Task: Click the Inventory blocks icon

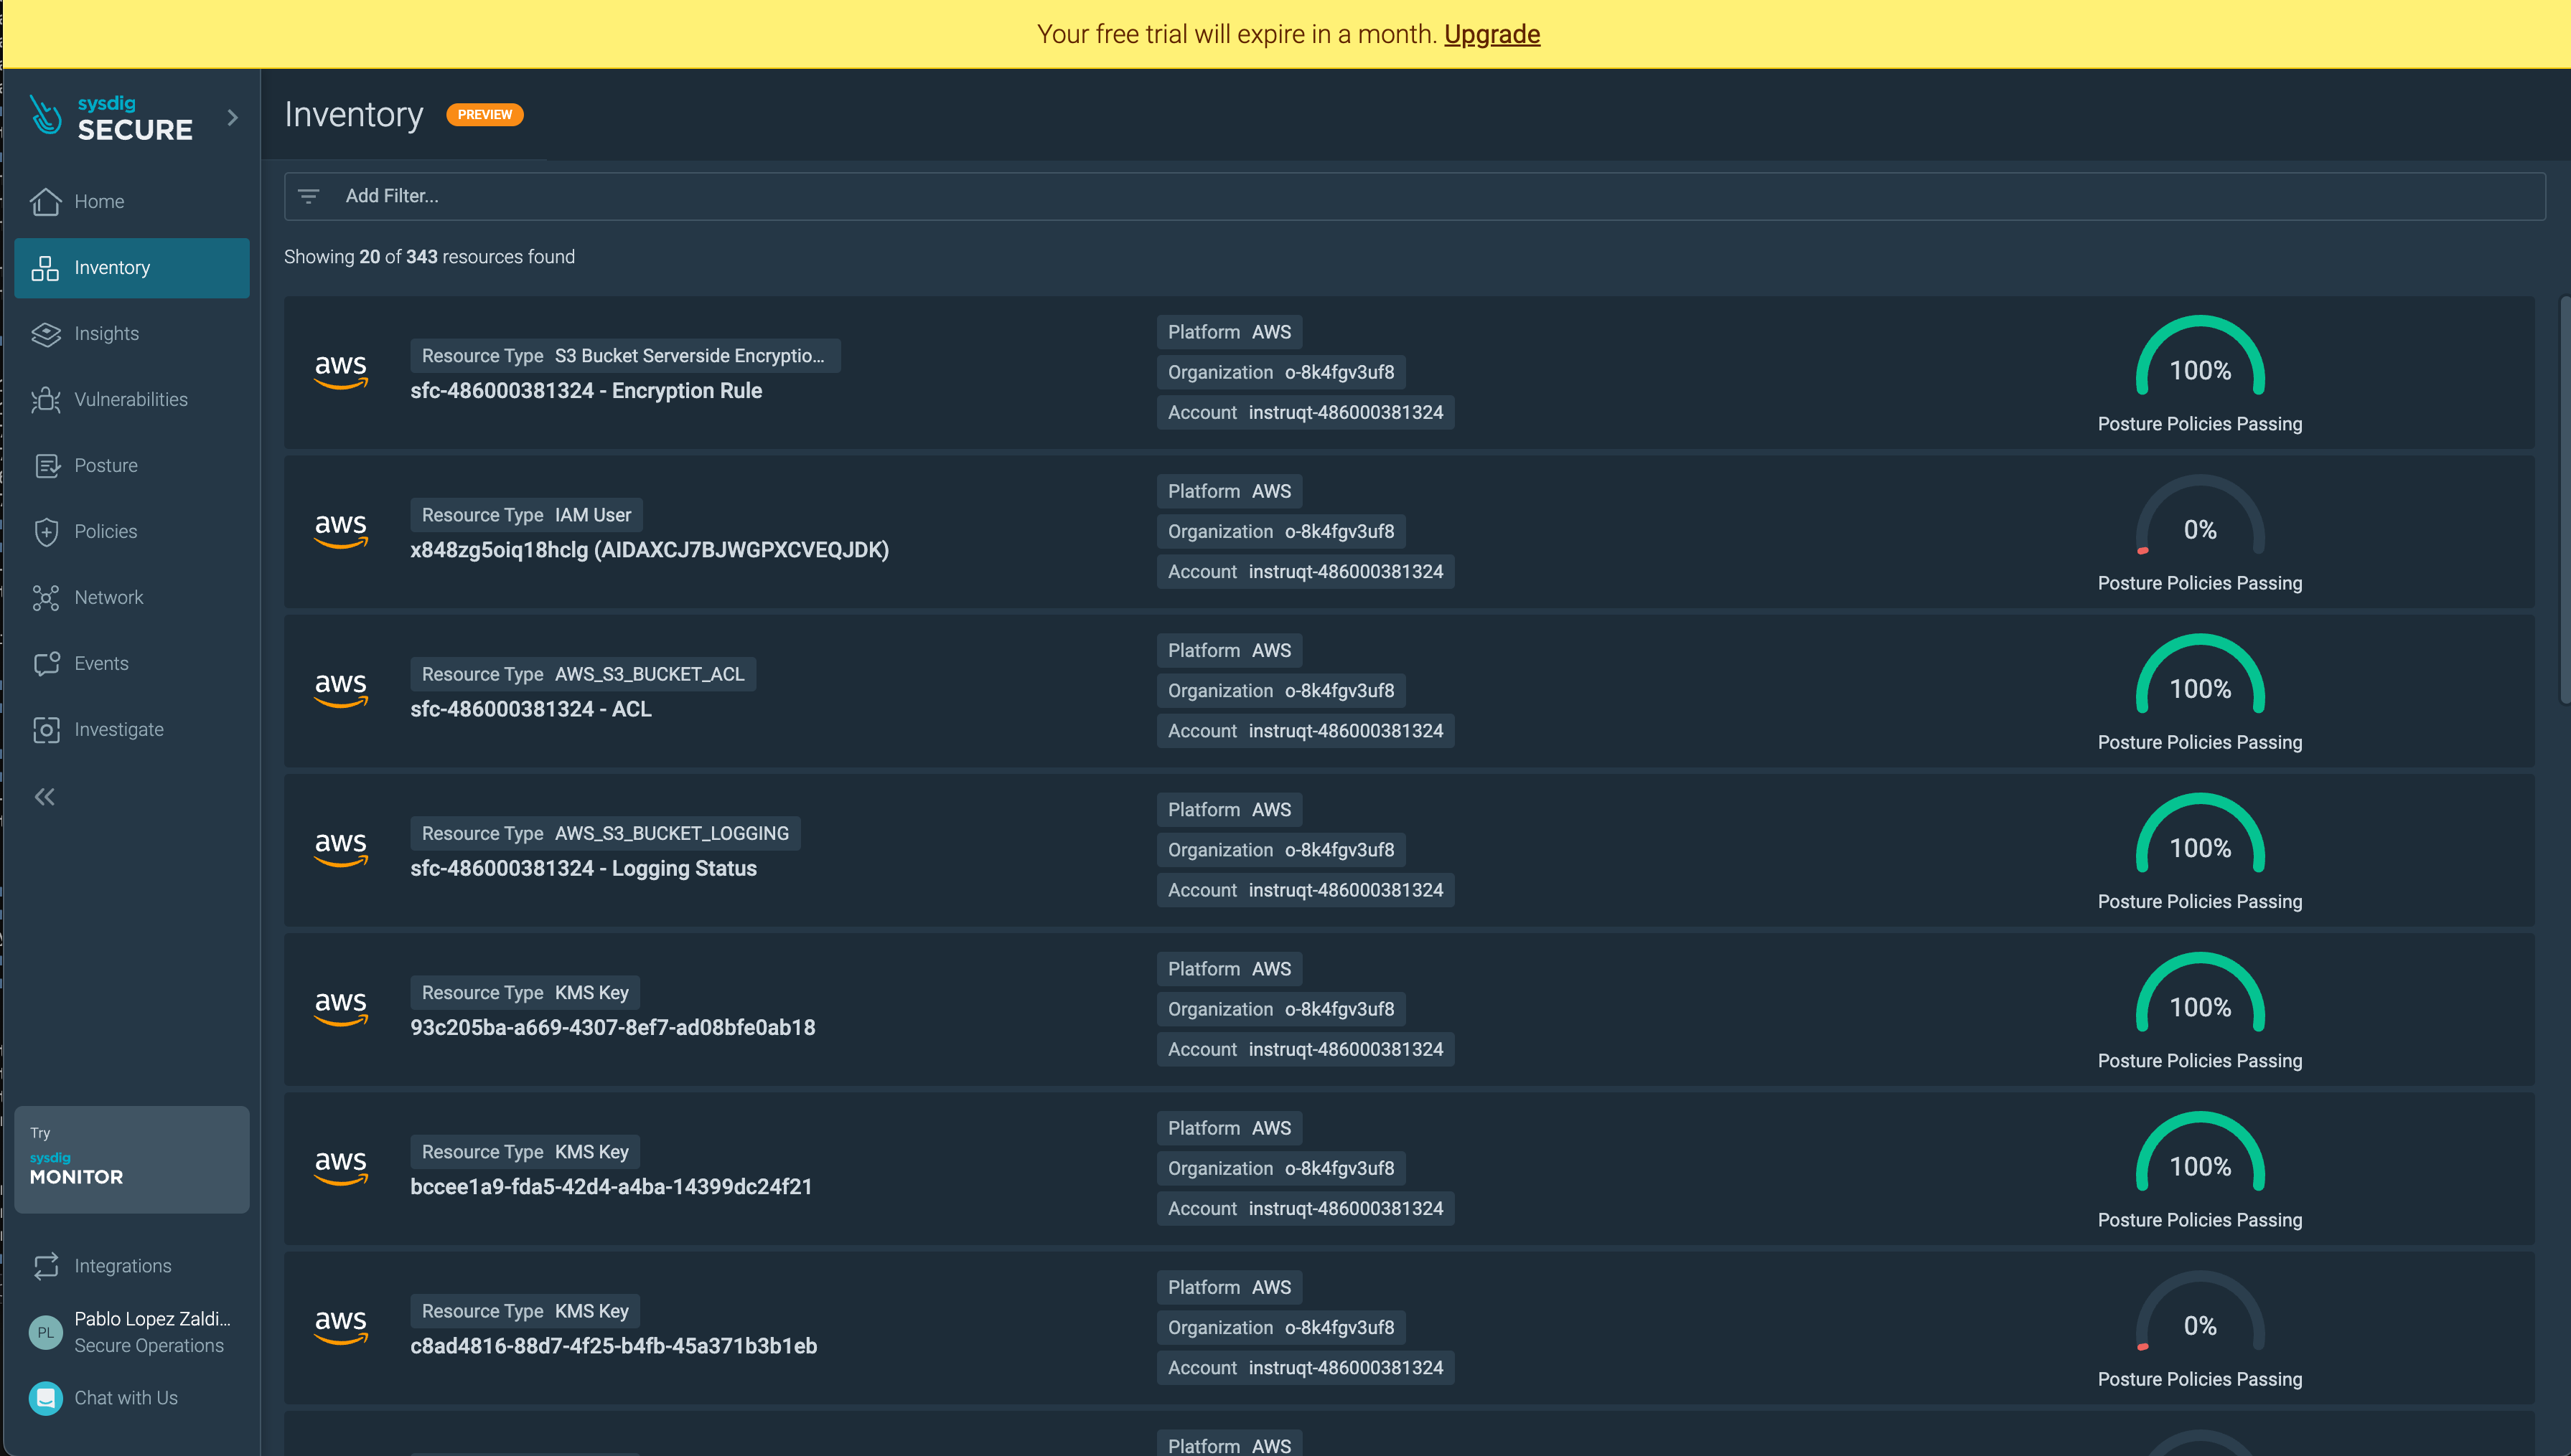Action: (46, 268)
